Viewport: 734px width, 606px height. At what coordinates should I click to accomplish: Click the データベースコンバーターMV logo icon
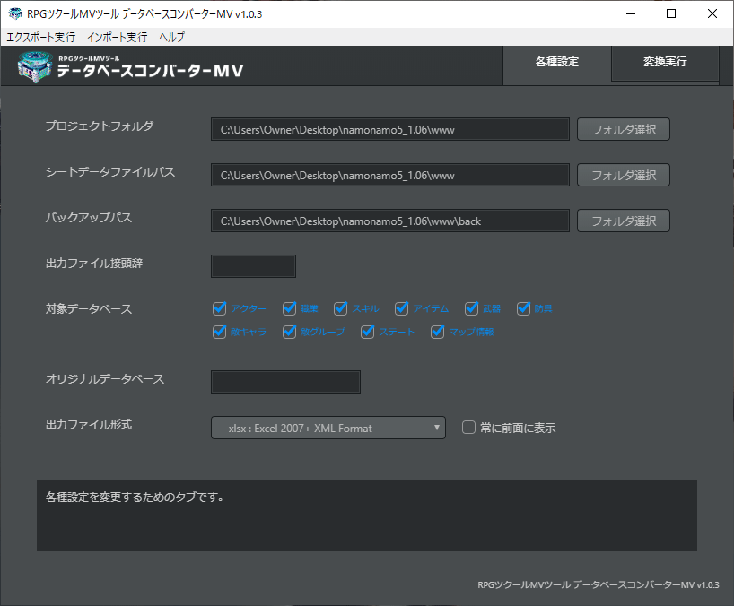[35, 67]
